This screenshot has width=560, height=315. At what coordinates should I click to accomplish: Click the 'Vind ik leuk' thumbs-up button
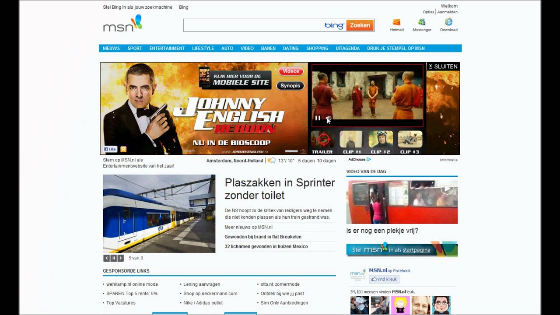384,279
